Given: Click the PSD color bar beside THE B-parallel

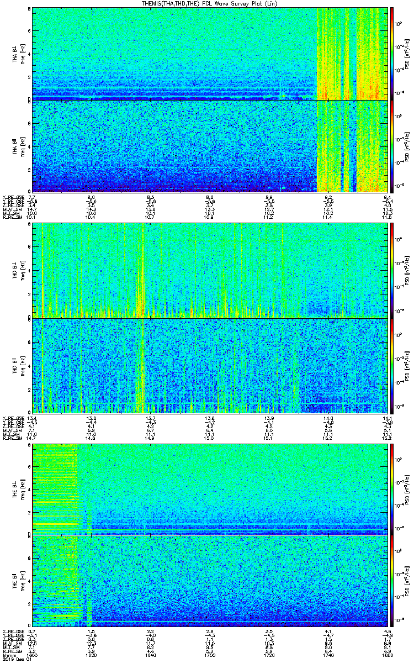Looking at the screenshot, I should click(x=392, y=581).
